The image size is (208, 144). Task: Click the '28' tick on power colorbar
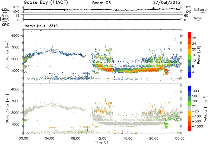pyautogui.click(x=194, y=38)
